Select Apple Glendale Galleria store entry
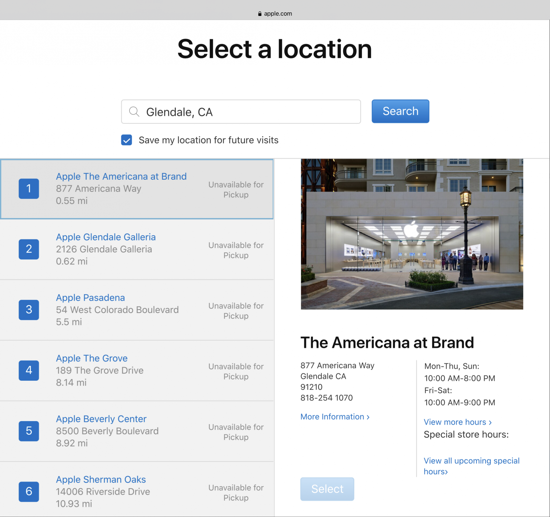 click(106, 237)
